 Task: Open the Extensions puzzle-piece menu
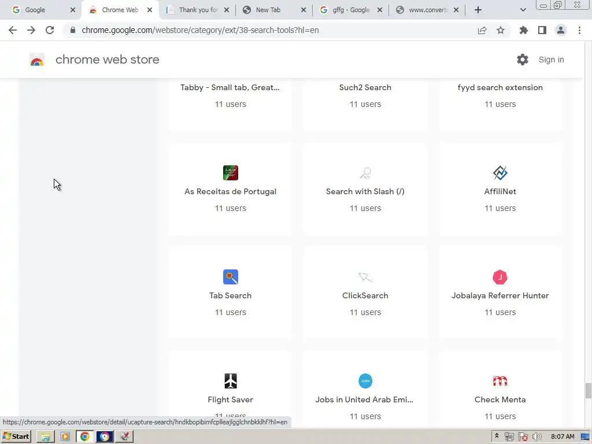coord(523,30)
